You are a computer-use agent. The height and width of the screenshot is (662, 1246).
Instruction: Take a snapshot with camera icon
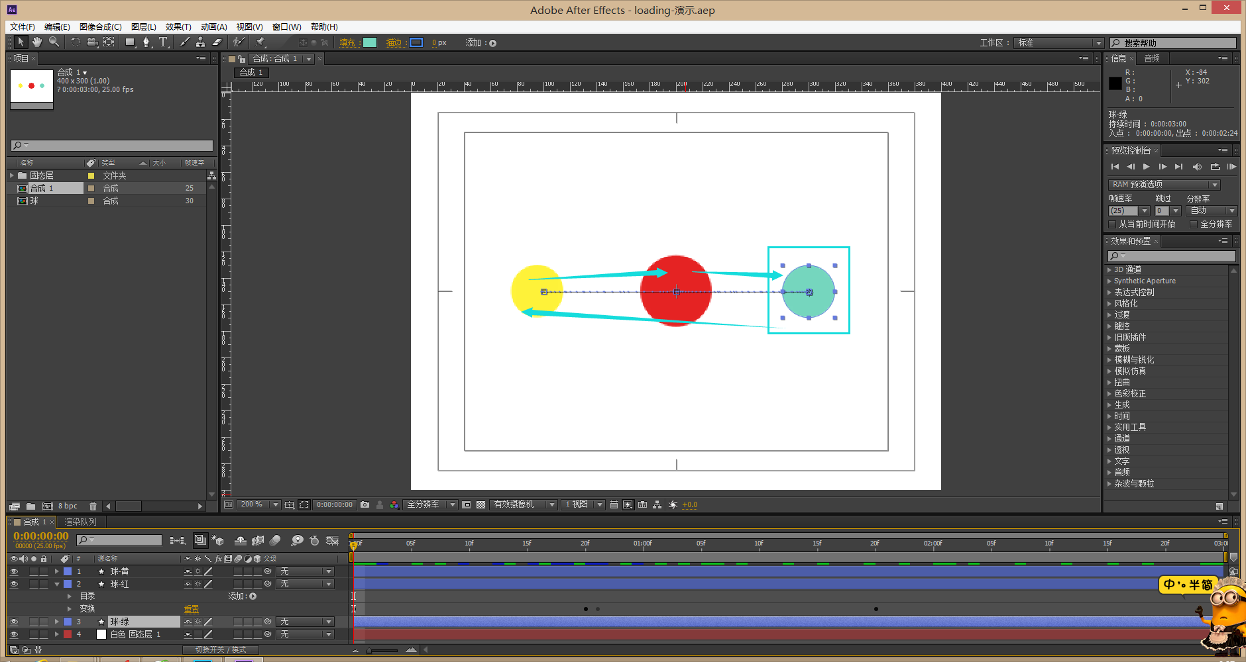pyautogui.click(x=365, y=504)
